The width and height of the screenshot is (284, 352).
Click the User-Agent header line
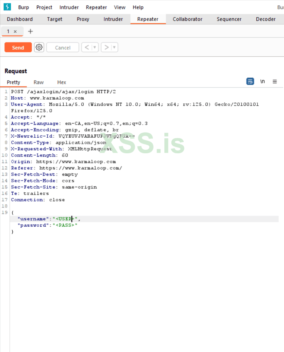tap(135, 107)
